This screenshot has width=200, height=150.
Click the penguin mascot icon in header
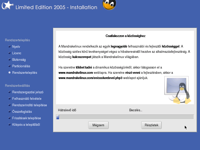click(x=109, y=5)
